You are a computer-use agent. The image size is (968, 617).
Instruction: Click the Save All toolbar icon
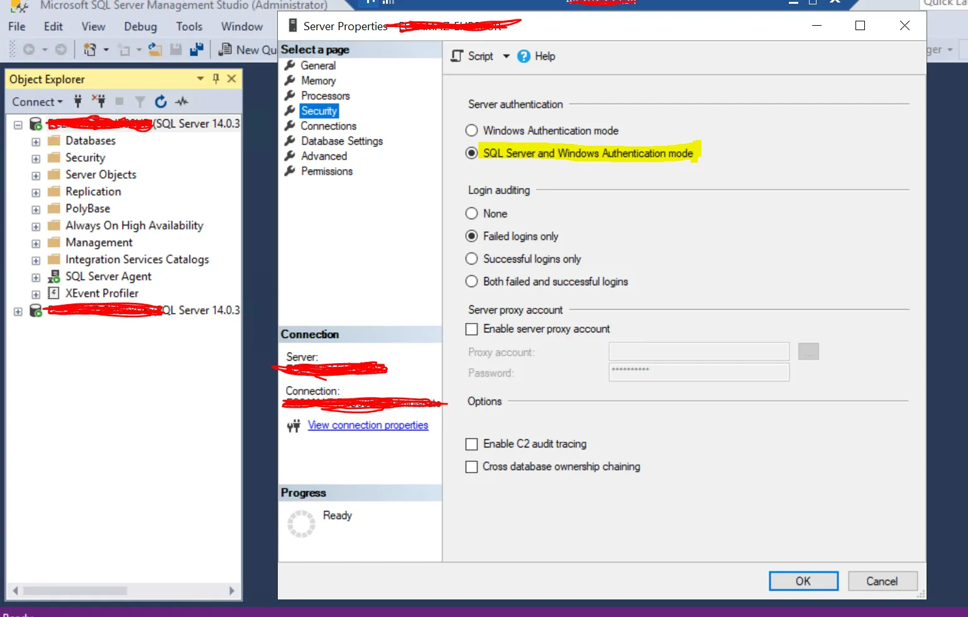(197, 49)
